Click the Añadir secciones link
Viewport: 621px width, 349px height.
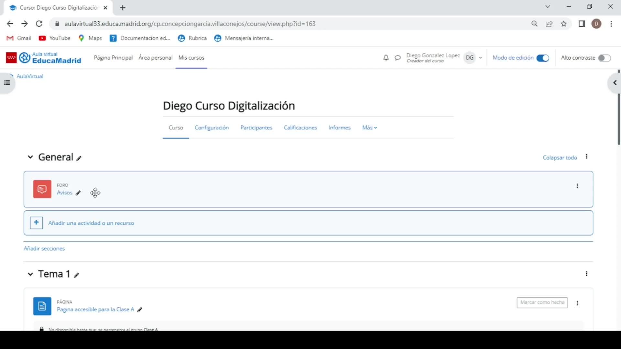click(x=44, y=249)
